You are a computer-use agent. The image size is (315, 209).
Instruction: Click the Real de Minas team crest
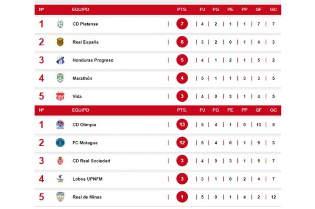[x=60, y=197]
